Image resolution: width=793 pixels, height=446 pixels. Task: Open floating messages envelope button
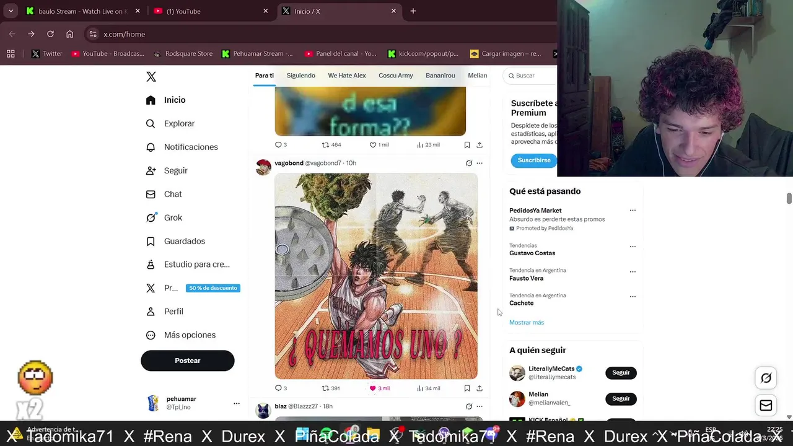click(x=766, y=405)
